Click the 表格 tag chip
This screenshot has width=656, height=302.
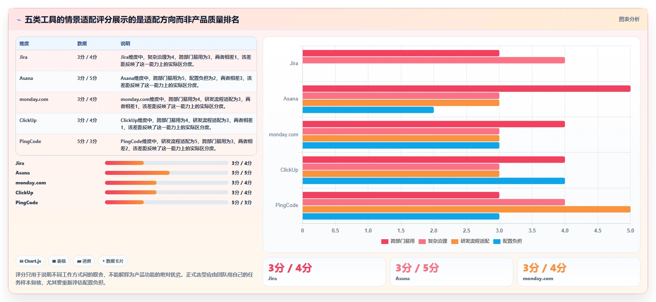(59, 261)
